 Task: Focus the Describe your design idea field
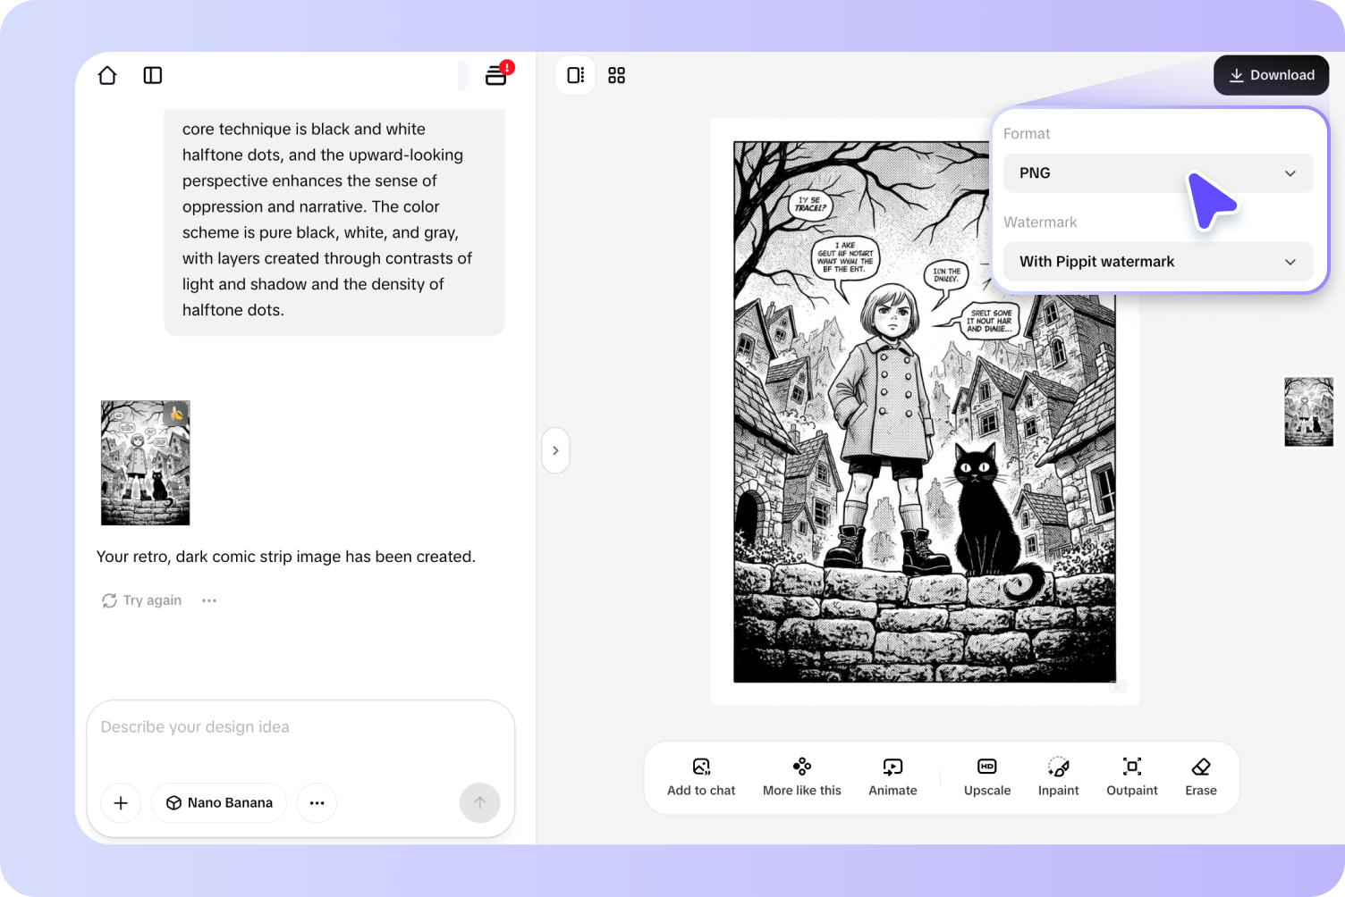300,727
